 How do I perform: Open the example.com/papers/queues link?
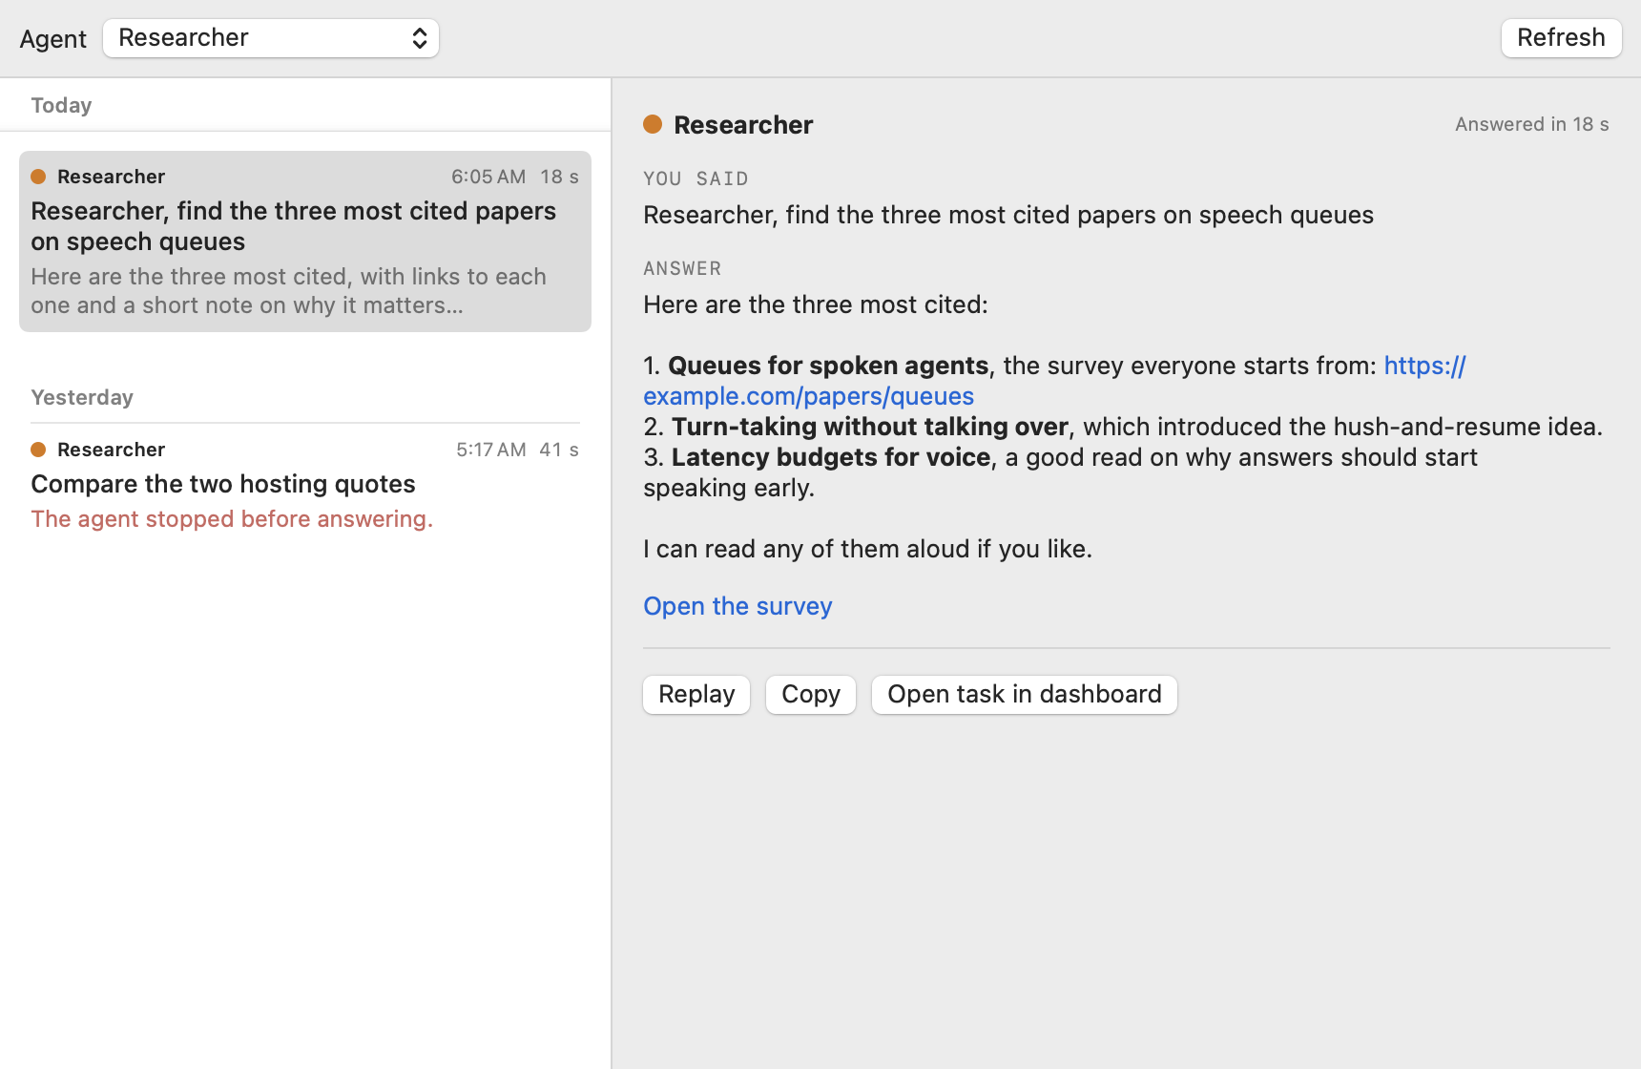[808, 396]
